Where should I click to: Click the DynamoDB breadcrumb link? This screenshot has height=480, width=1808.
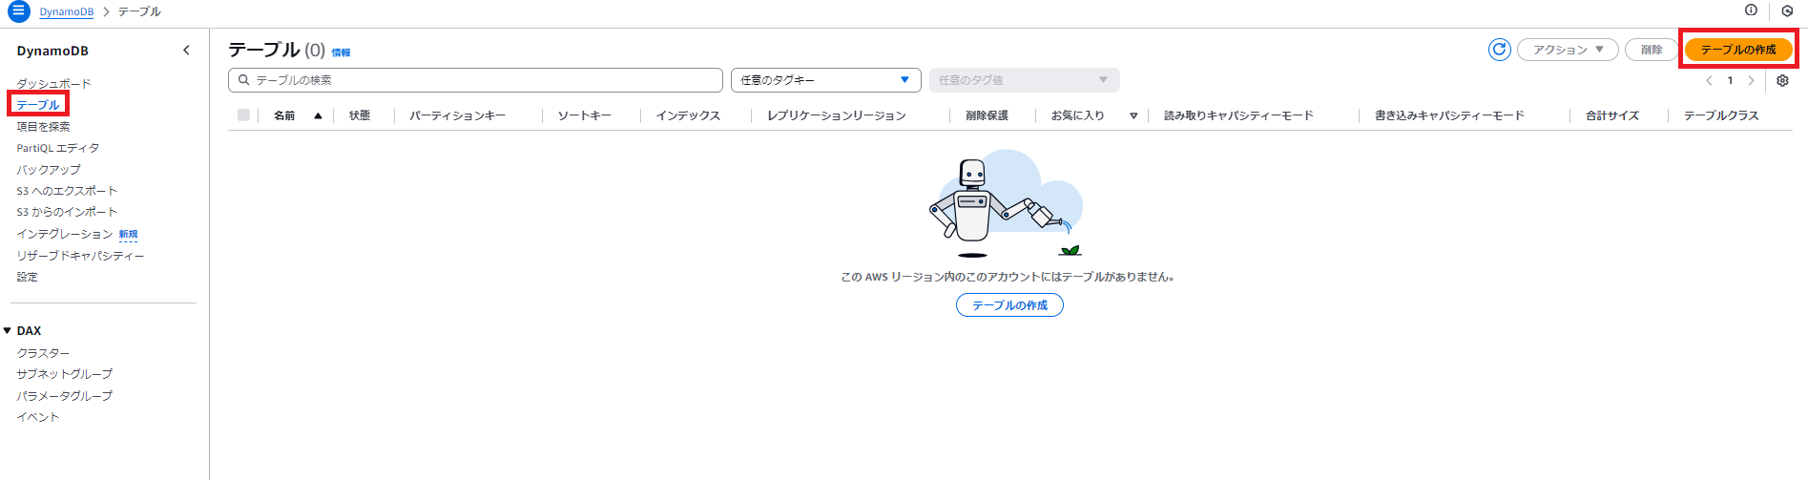[67, 11]
